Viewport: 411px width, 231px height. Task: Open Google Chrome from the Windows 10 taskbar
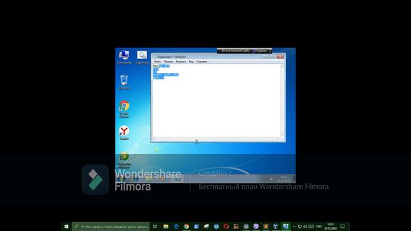tap(186, 227)
